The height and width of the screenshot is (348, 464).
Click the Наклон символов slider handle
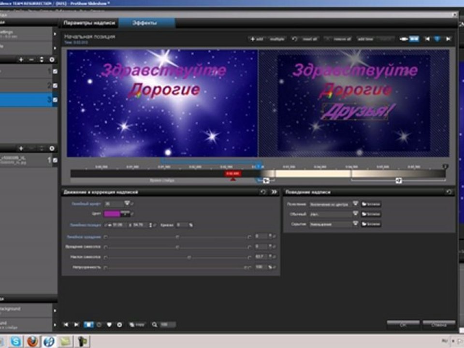pos(189,257)
